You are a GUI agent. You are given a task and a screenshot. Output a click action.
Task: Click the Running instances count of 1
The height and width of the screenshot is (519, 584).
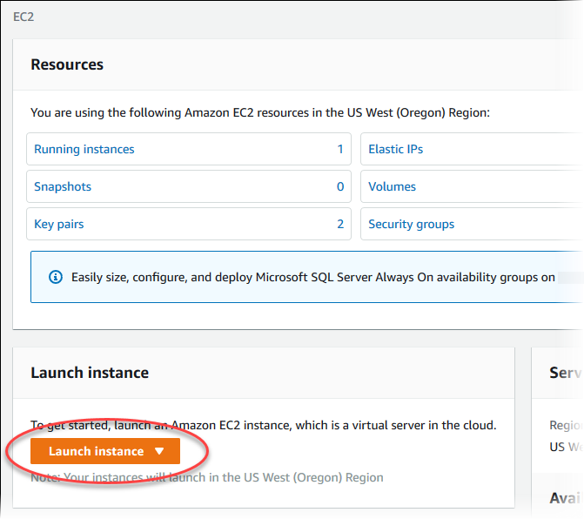(x=340, y=149)
